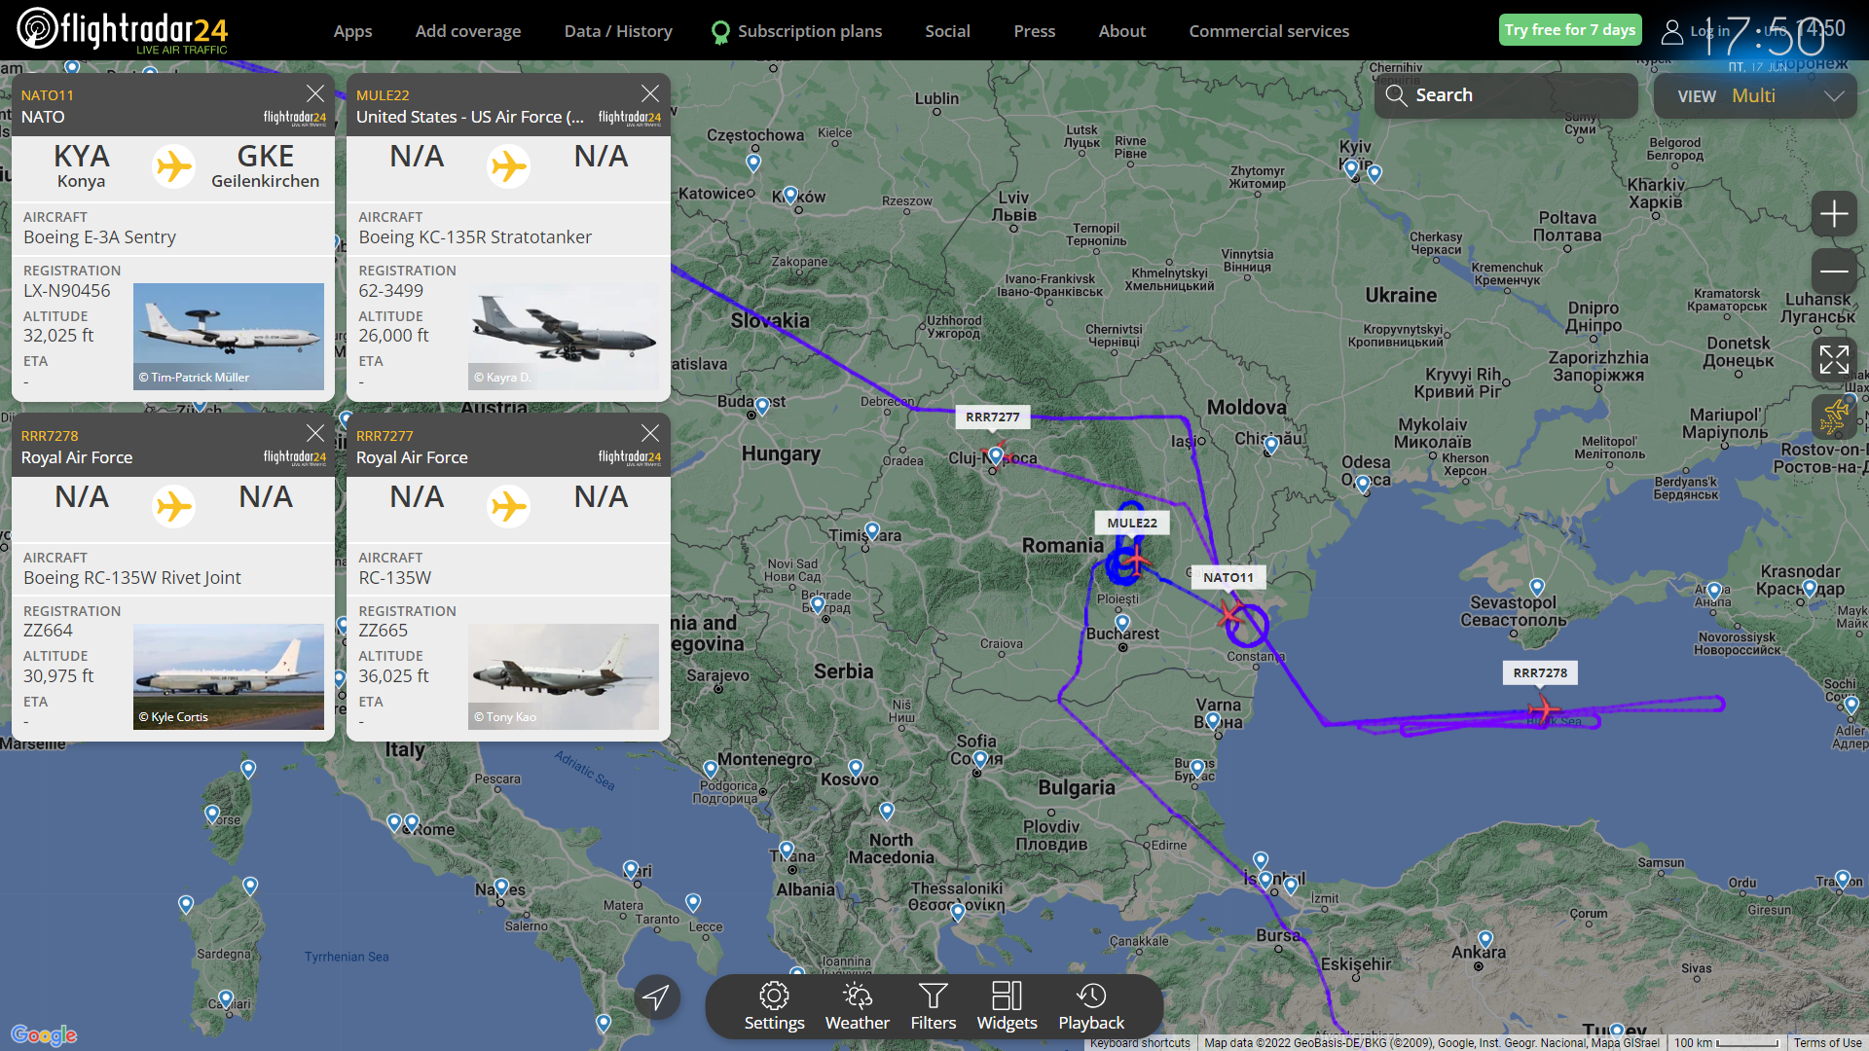The height and width of the screenshot is (1051, 1869).
Task: Open the Flightradar24 home logo
Action: pos(123,30)
